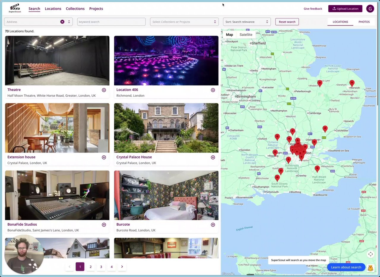
Task: Click the presenter webcam video bubble
Action: click(24, 254)
